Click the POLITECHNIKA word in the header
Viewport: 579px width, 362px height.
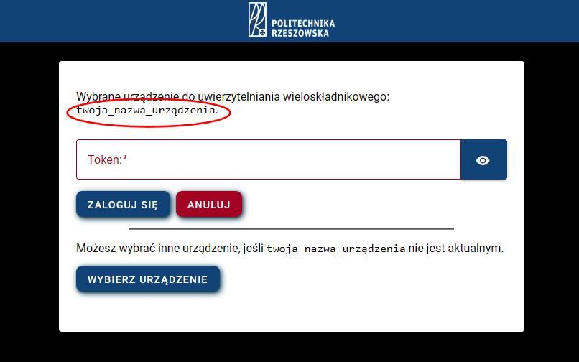click(x=303, y=24)
